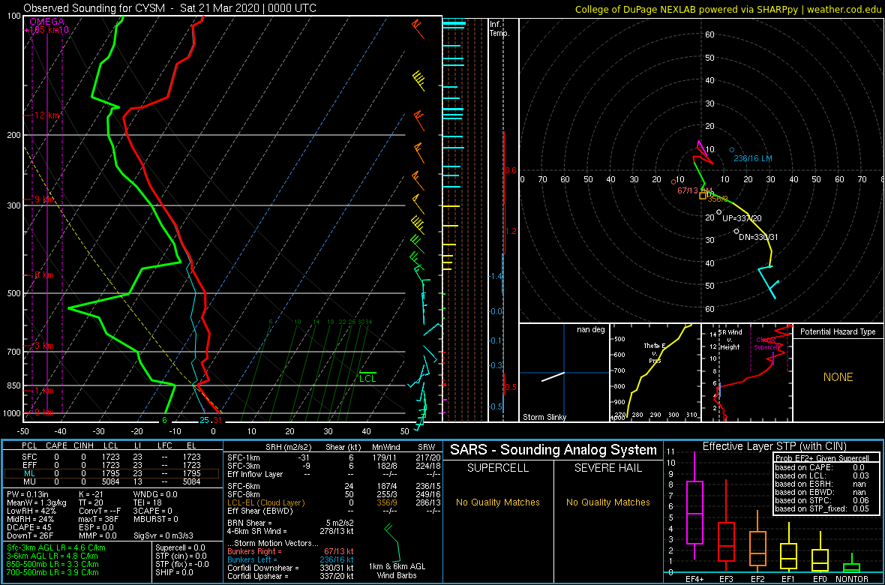Click the 9 km height label

44,199
